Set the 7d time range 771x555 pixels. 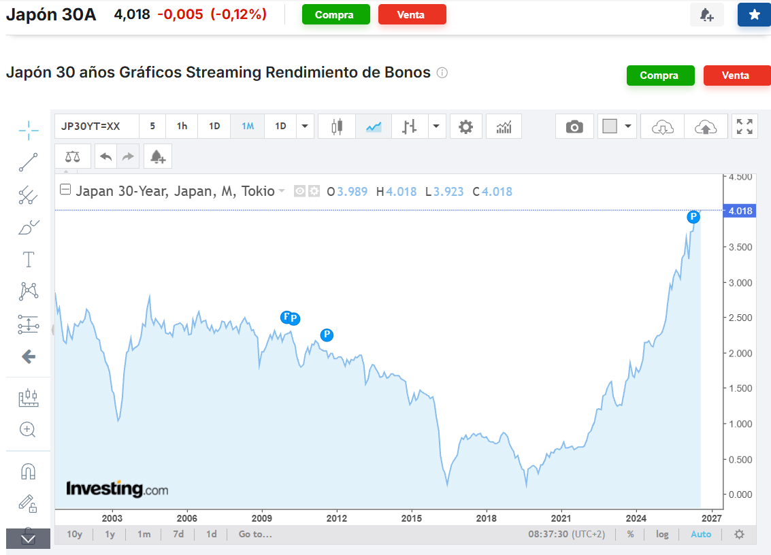point(178,534)
